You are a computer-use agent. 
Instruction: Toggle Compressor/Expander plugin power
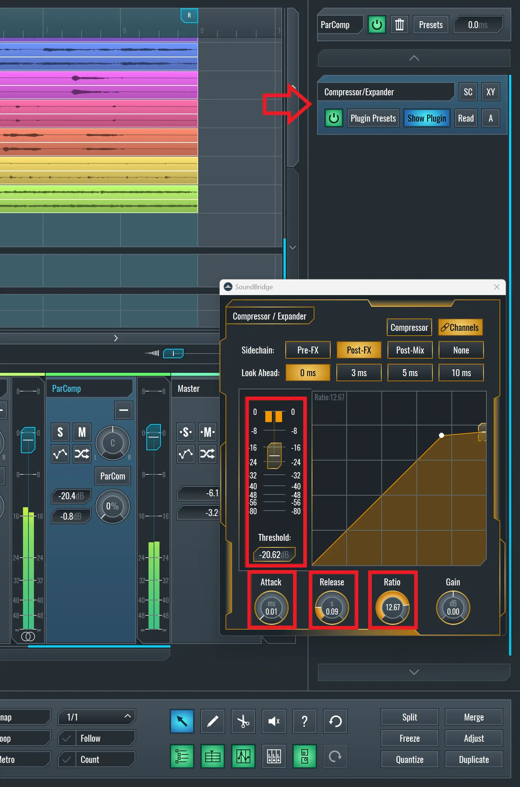click(334, 118)
